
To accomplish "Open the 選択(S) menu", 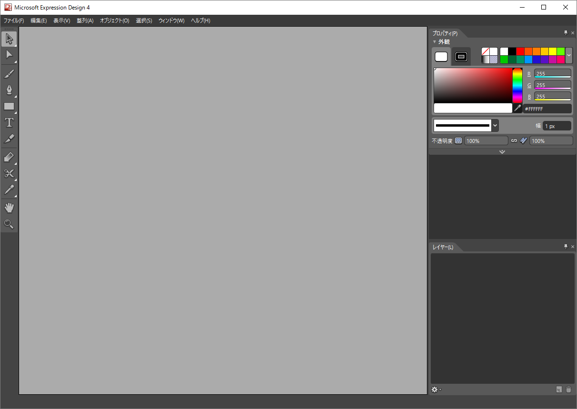I will click(144, 21).
